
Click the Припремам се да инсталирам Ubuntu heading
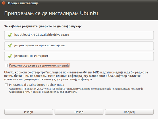[51, 13]
